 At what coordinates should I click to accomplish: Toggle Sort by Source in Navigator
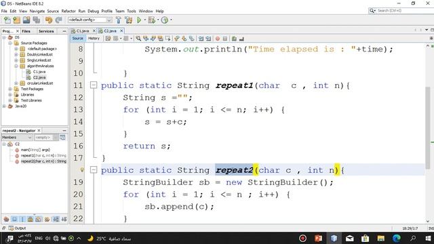(64, 219)
